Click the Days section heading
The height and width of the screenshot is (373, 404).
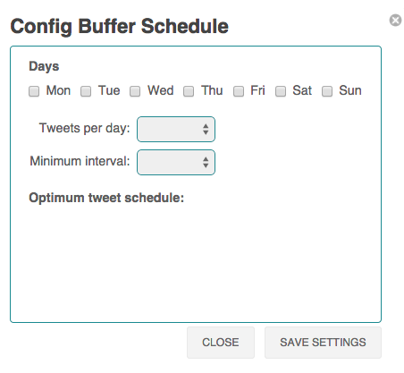coord(44,66)
